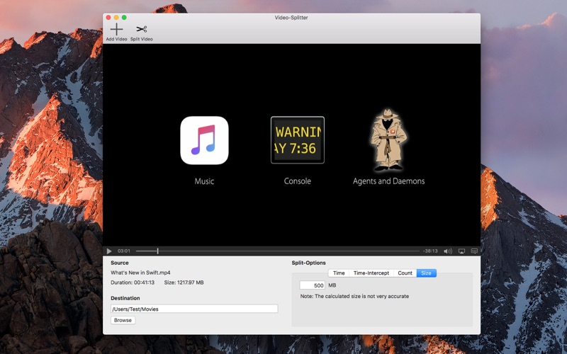The image size is (567, 354).
Task: Mute audio via the speaker icon
Action: pyautogui.click(x=448, y=251)
